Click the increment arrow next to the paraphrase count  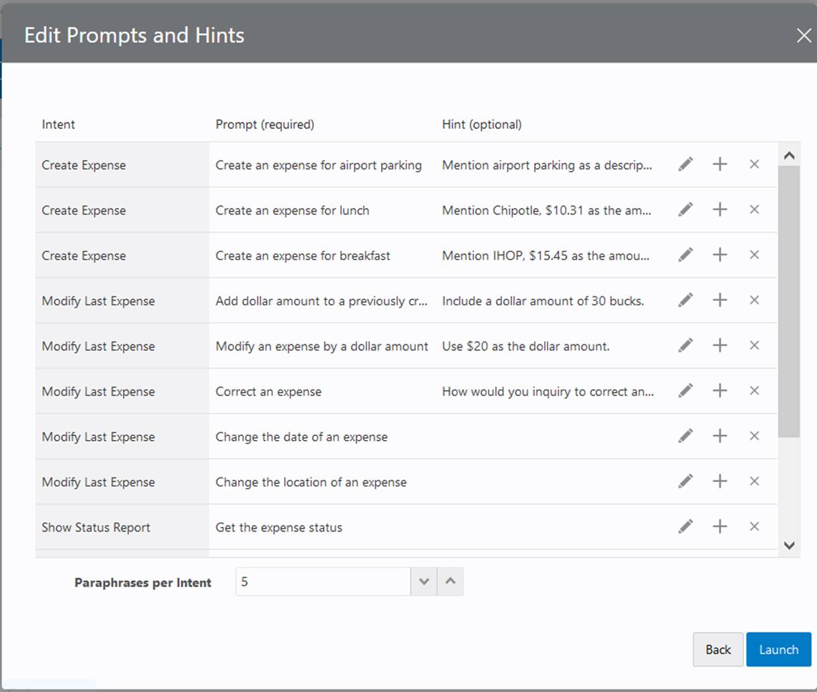click(x=451, y=581)
